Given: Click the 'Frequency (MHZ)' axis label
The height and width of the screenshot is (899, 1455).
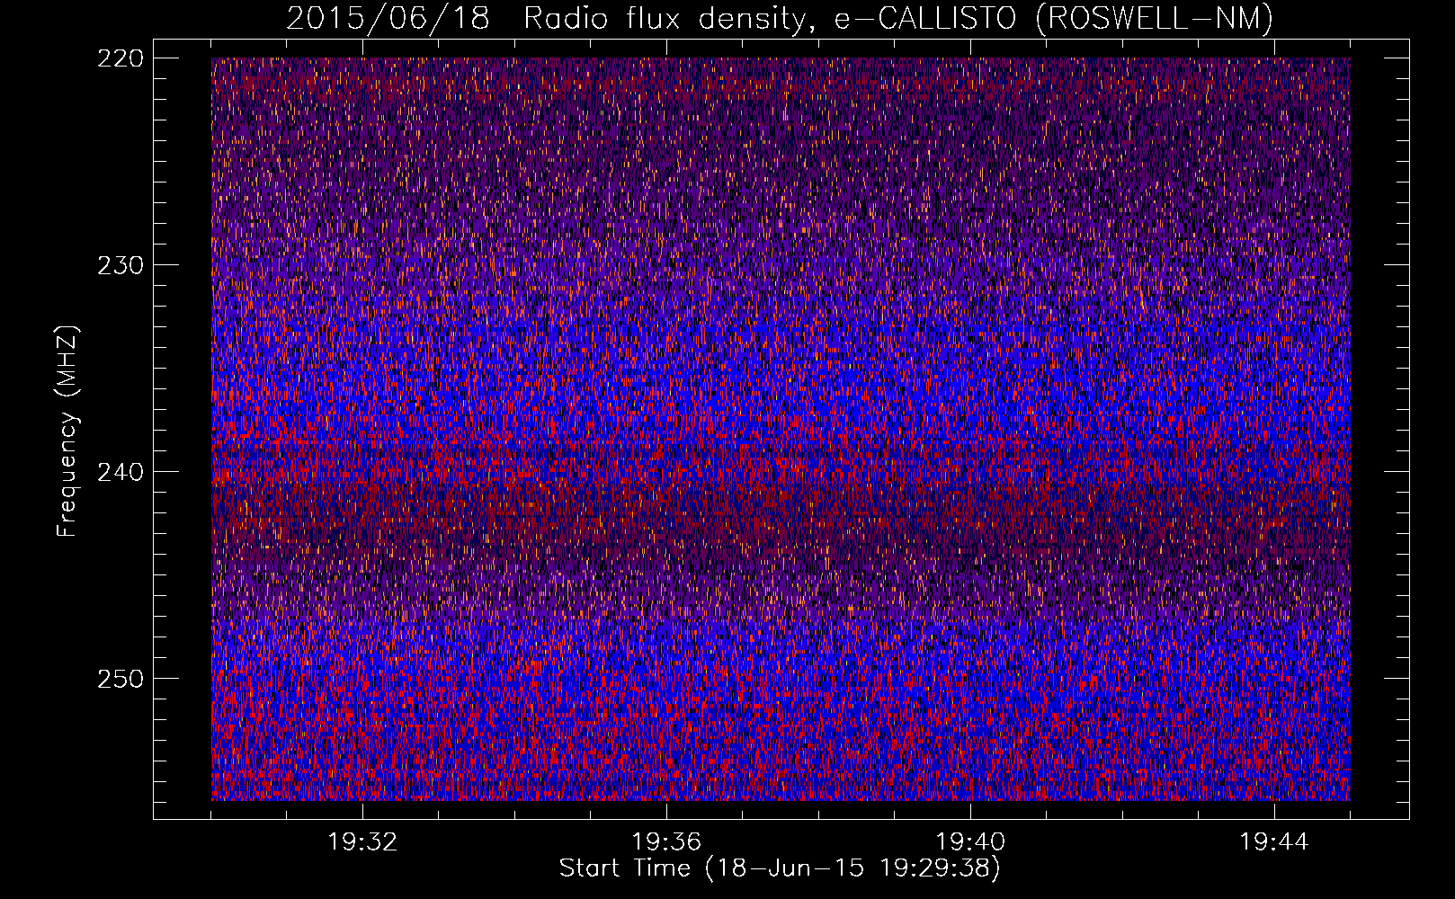Looking at the screenshot, I should click(67, 432).
